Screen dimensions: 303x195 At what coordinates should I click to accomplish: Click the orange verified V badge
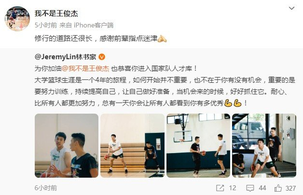(102, 57)
